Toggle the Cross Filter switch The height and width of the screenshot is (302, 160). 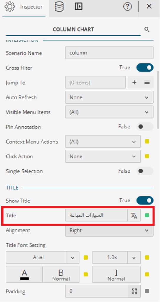(x=145, y=68)
